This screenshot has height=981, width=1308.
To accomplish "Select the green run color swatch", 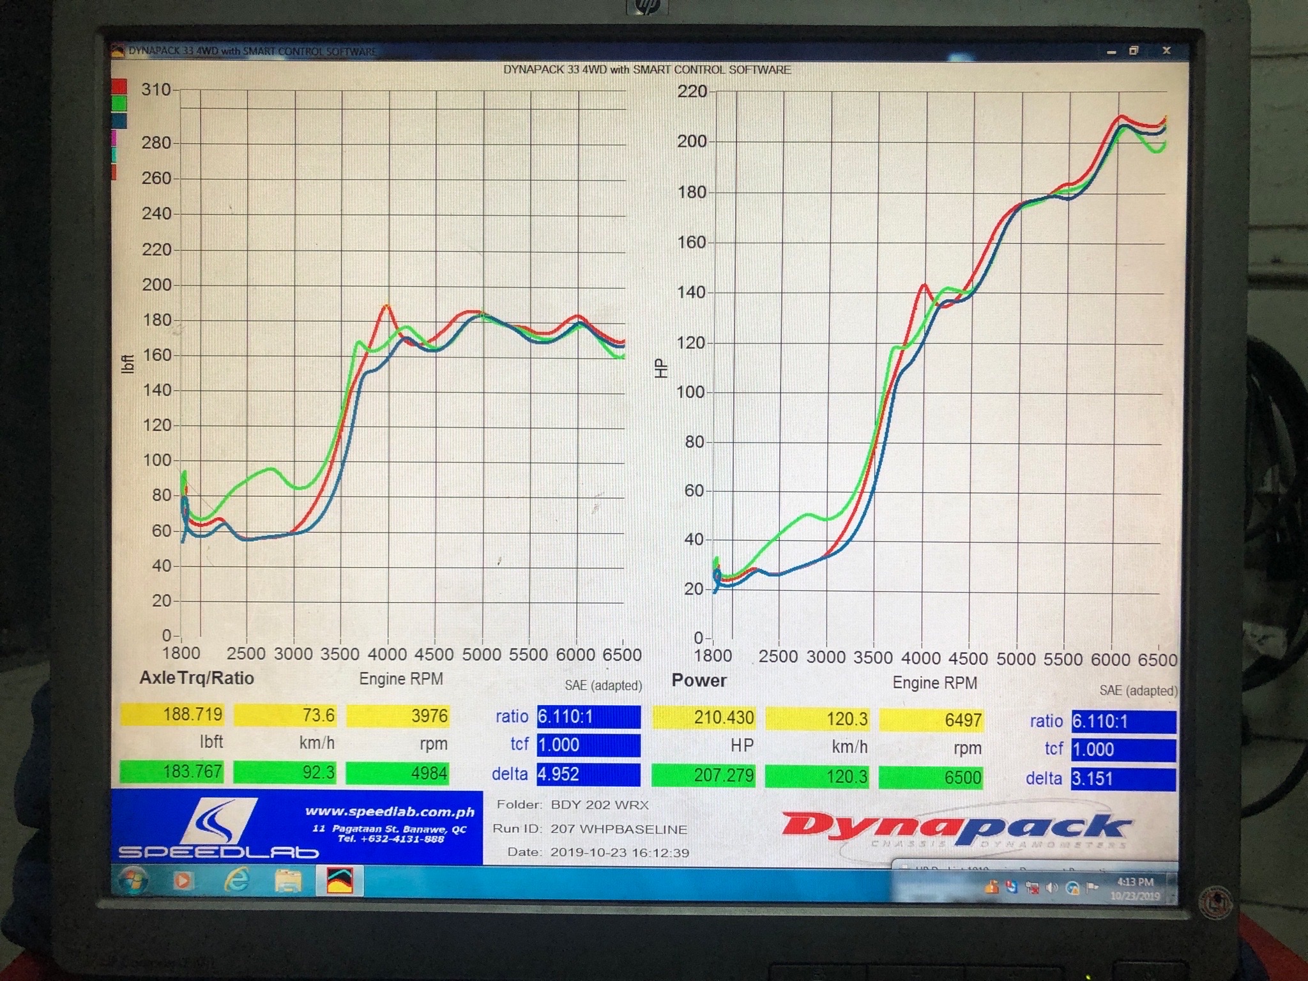I will click(x=119, y=103).
